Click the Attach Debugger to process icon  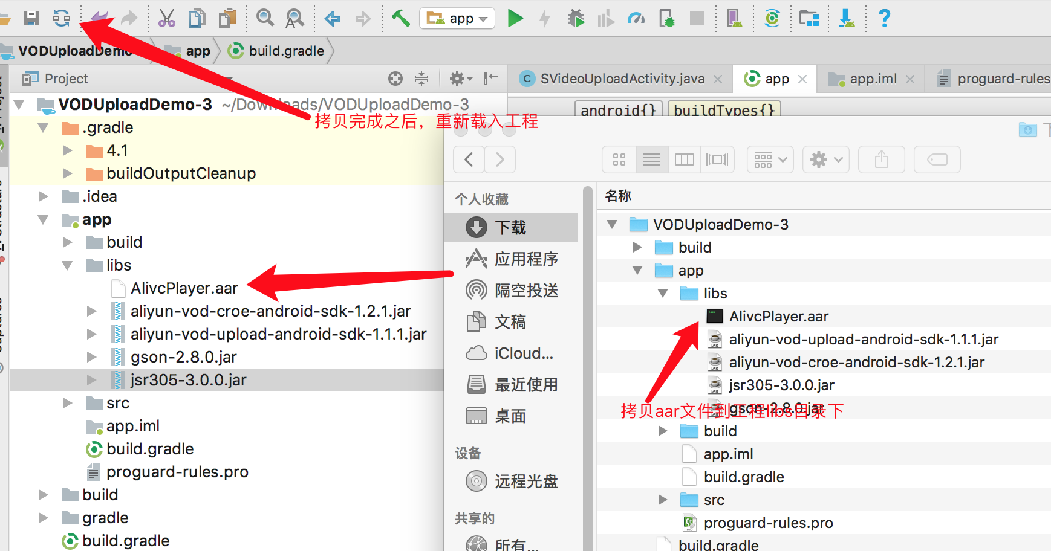coord(666,18)
